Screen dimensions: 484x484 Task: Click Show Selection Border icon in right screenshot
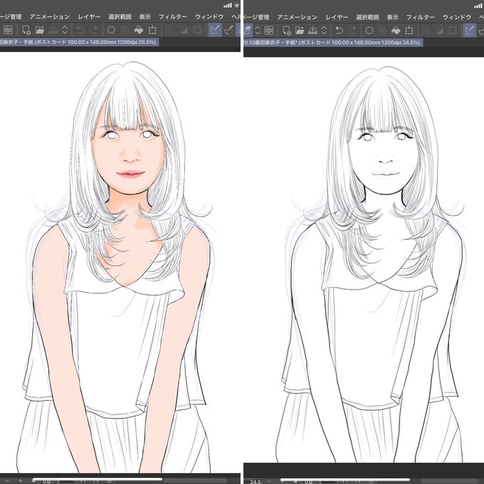click(x=453, y=30)
